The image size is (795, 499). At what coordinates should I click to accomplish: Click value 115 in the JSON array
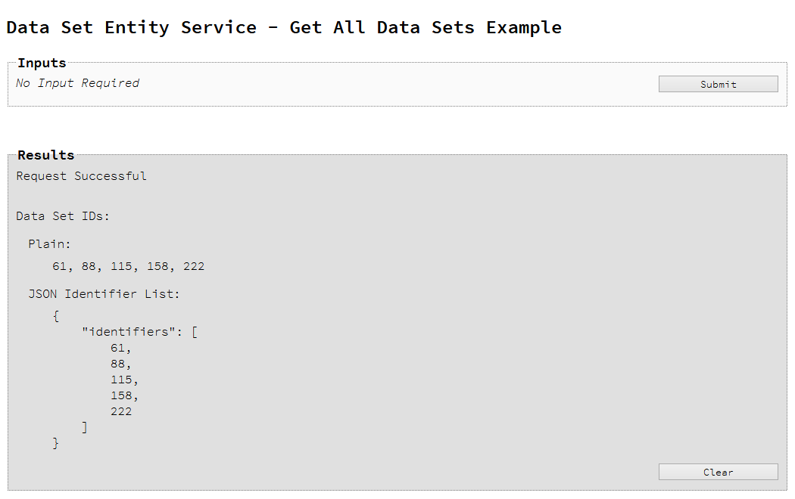(x=122, y=380)
